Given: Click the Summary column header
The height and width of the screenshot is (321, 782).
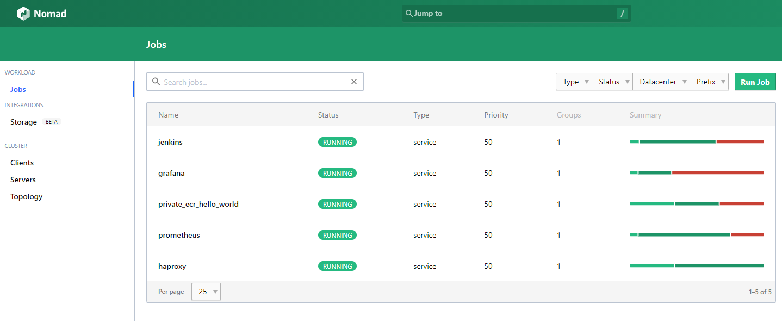Looking at the screenshot, I should pyautogui.click(x=646, y=115).
